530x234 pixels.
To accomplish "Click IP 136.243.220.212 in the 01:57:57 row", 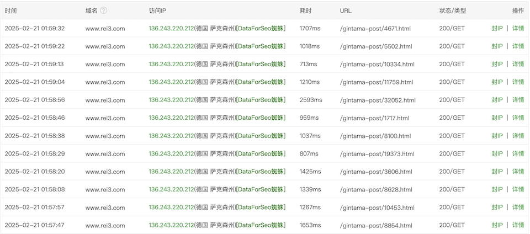I will (x=171, y=208).
